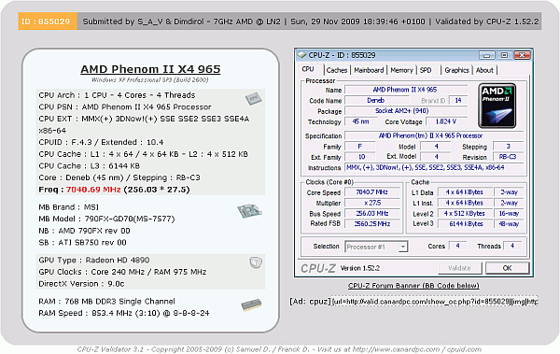
Task: Click the Version 1.52.2 label in CPU-Z
Action: pyautogui.click(x=360, y=268)
